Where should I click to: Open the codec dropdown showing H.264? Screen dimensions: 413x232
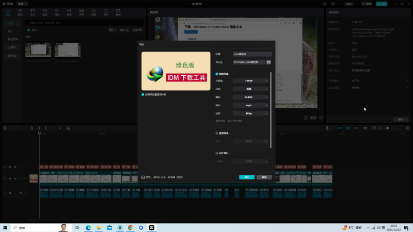(x=250, y=97)
